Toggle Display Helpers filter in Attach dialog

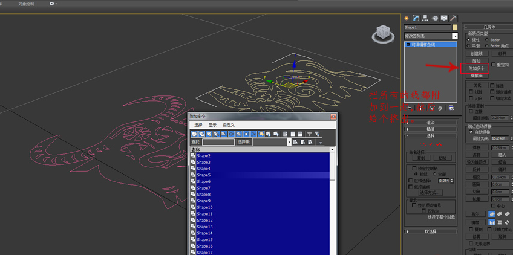224,134
